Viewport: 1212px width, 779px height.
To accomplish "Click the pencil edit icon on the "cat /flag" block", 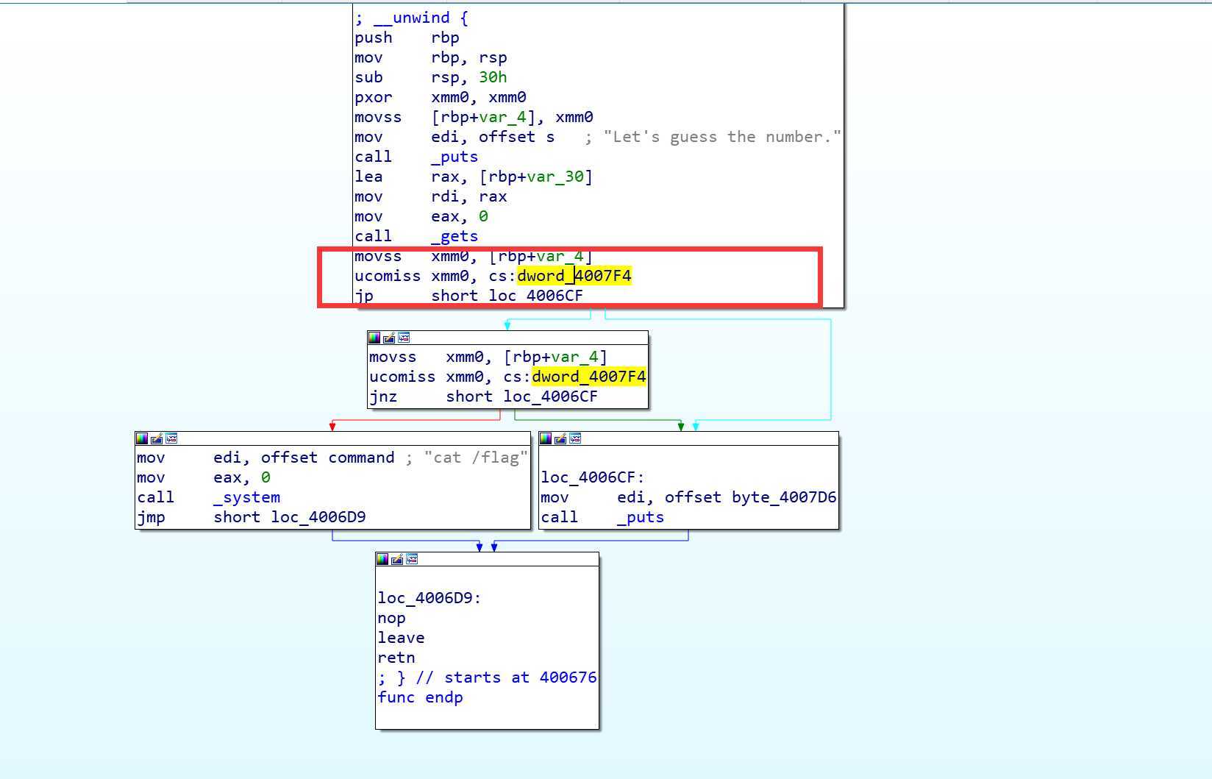I will coord(157,438).
